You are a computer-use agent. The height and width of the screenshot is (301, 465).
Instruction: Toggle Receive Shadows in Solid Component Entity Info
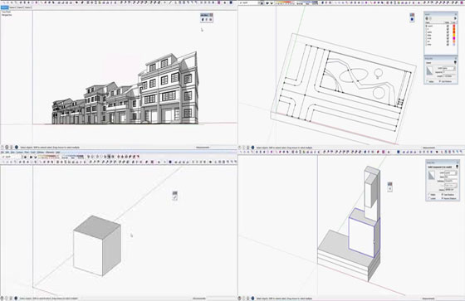coord(442,198)
